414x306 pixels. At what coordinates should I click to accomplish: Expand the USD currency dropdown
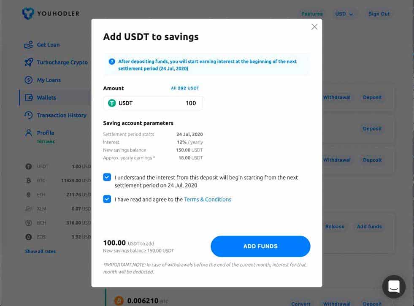(344, 14)
